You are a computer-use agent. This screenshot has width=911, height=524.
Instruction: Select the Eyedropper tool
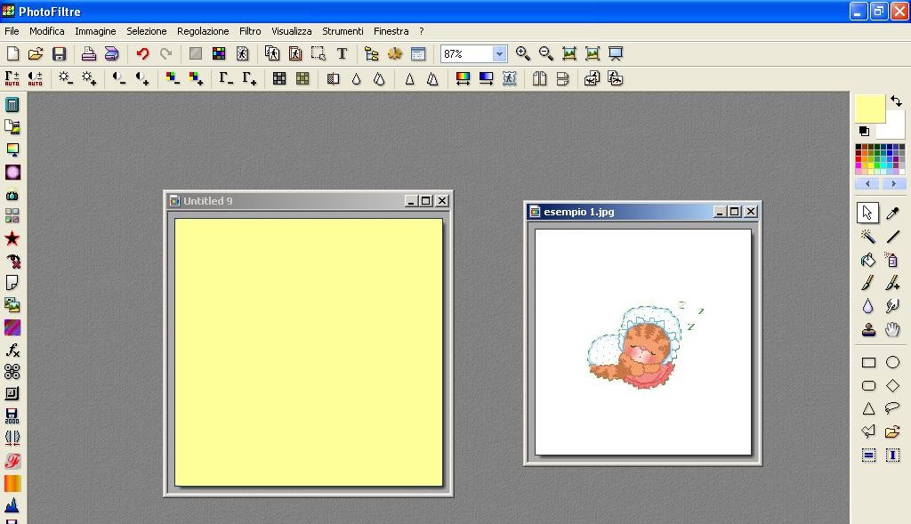point(892,213)
